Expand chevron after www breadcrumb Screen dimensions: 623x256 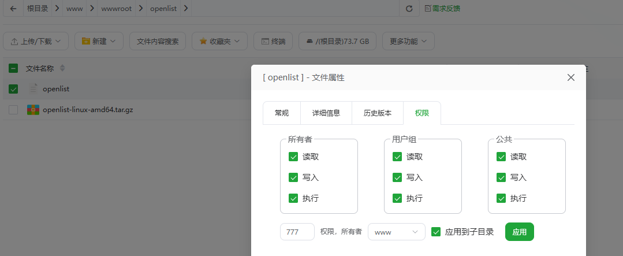[92, 8]
